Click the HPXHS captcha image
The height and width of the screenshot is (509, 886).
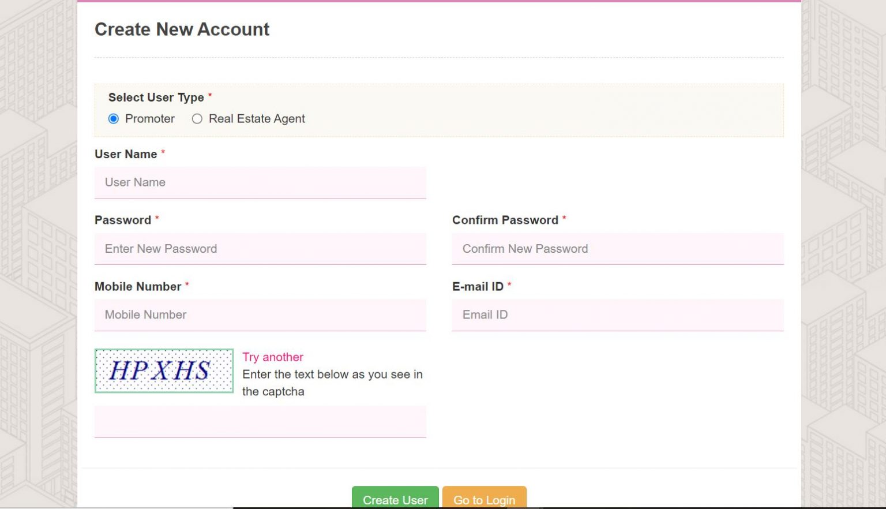164,370
